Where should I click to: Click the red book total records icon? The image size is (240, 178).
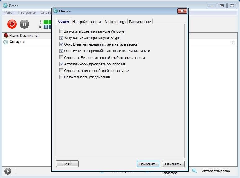pos(6,36)
